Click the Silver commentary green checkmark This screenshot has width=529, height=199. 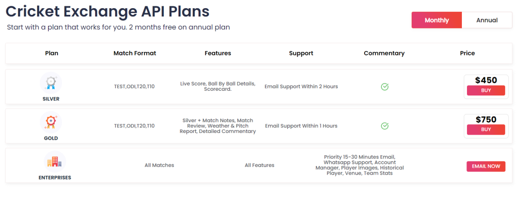coord(384,87)
